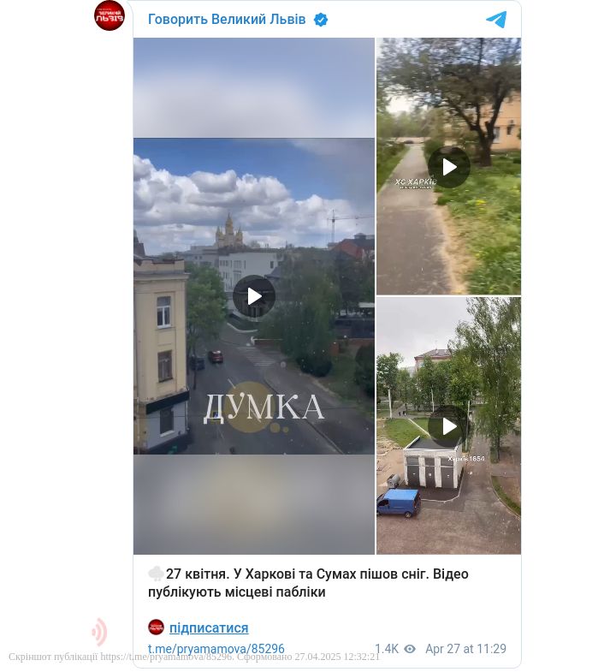Click the ДУМКА watermark on the video
Viewport: 616px width, 672px height.
point(263,408)
